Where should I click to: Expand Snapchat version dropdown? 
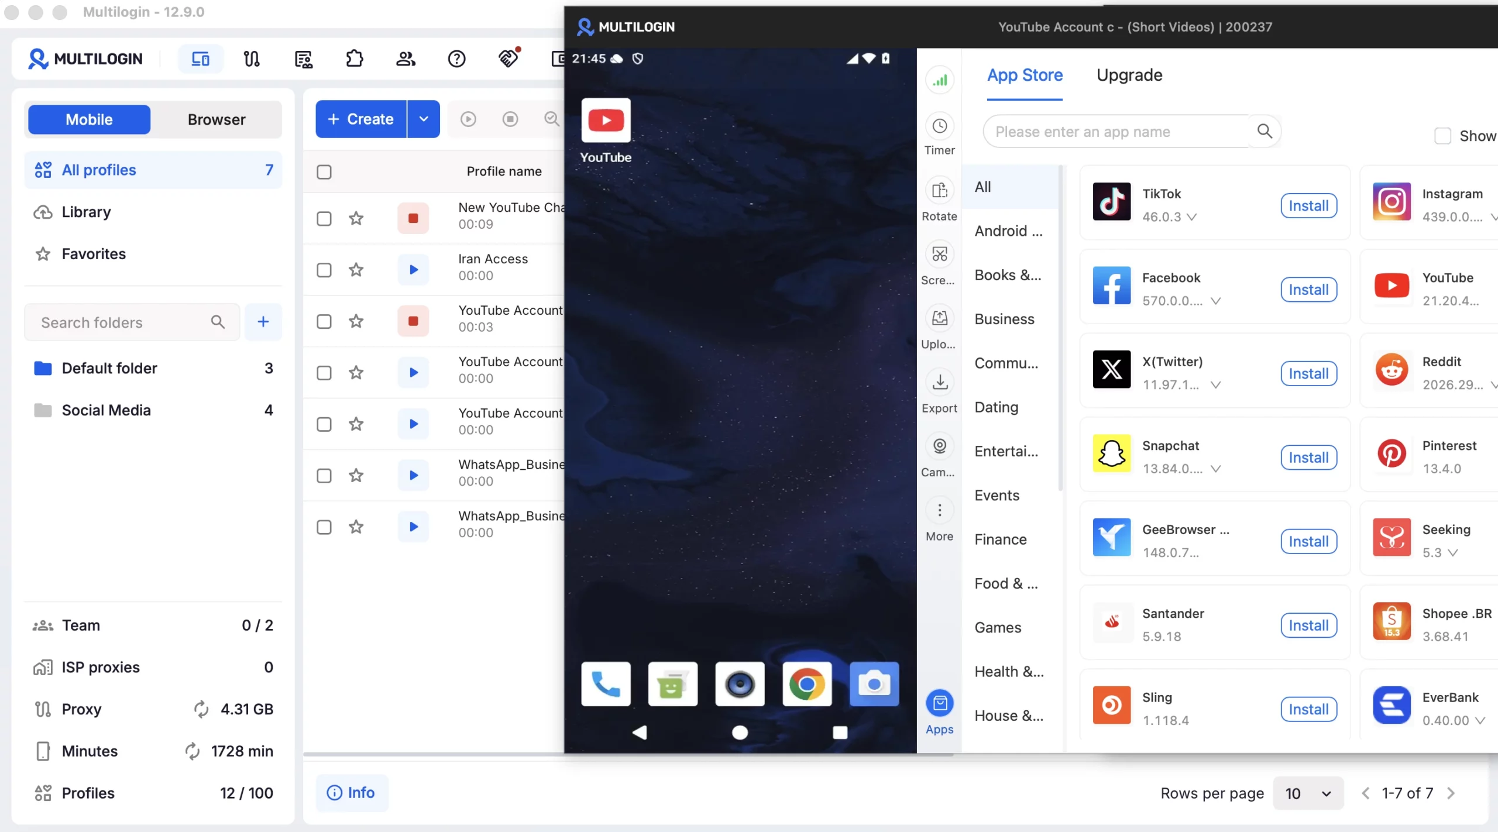[1215, 469]
